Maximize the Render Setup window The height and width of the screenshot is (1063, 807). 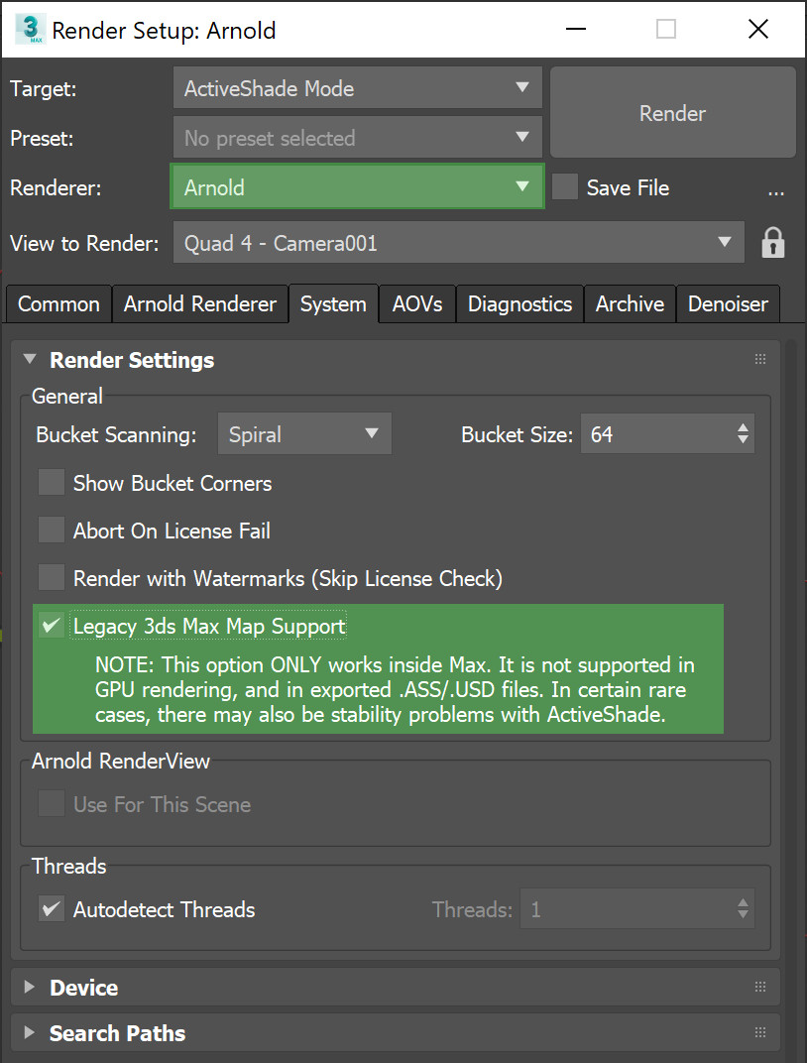[x=666, y=29]
